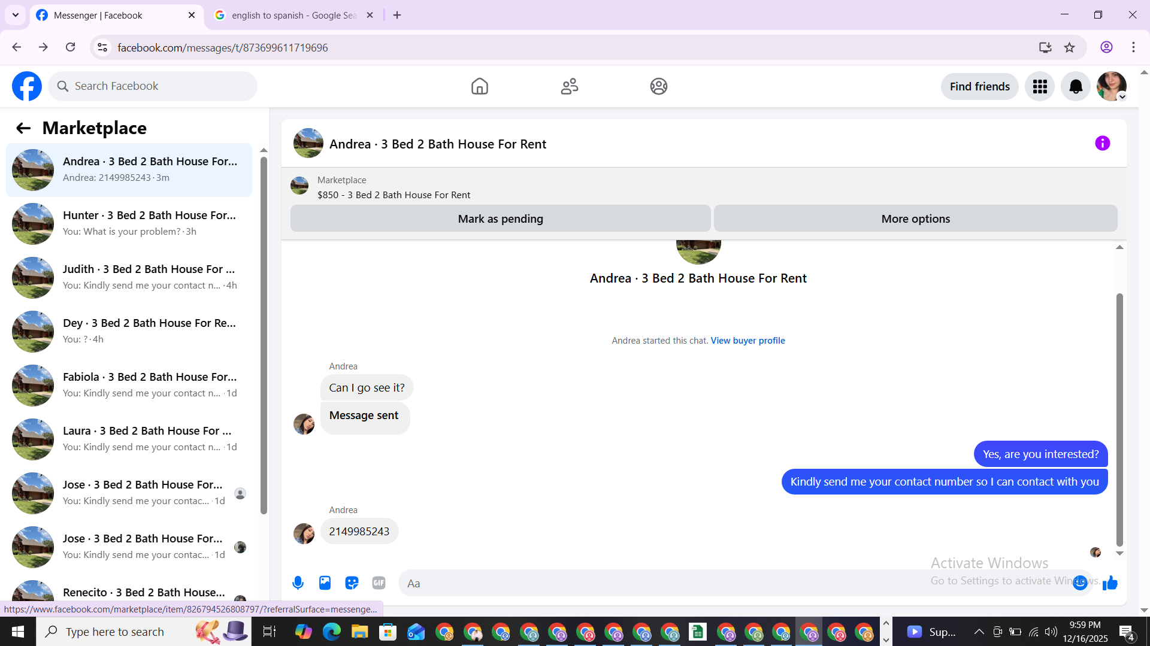Close the Messenger | Facebook tab
Image resolution: width=1150 pixels, height=646 pixels.
192,15
